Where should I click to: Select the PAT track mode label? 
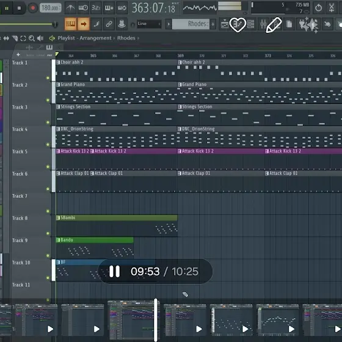tap(49, 55)
